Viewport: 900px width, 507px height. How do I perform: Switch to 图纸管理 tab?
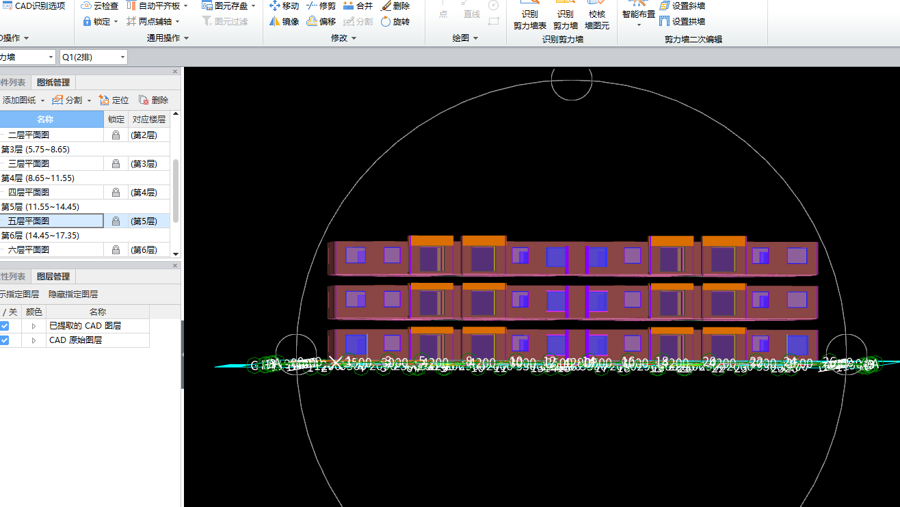53,83
